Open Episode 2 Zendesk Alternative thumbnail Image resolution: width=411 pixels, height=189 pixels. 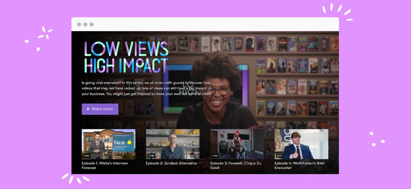[173, 144]
